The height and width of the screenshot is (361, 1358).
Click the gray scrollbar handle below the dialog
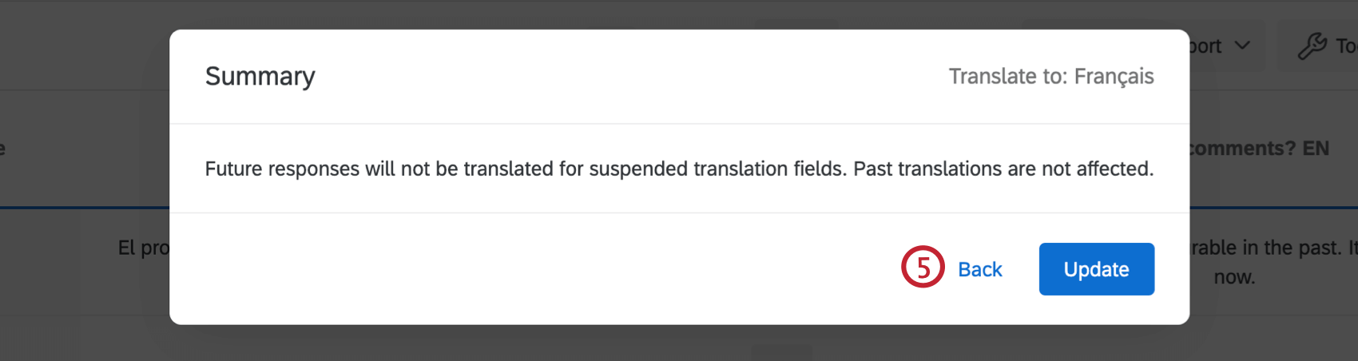[x=781, y=351]
